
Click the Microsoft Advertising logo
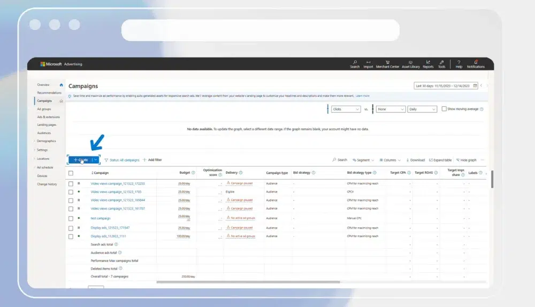pyautogui.click(x=61, y=64)
